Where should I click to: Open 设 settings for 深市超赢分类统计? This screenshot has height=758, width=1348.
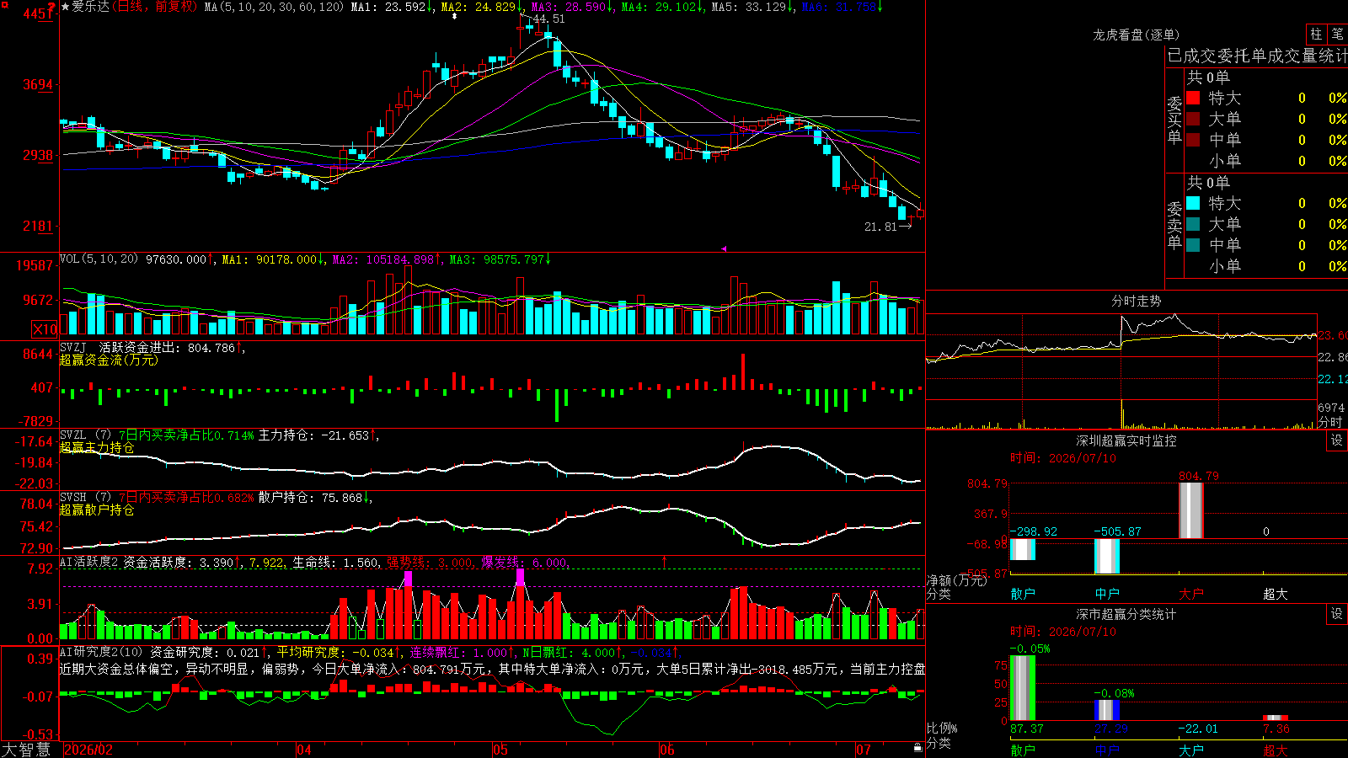pyautogui.click(x=1337, y=614)
